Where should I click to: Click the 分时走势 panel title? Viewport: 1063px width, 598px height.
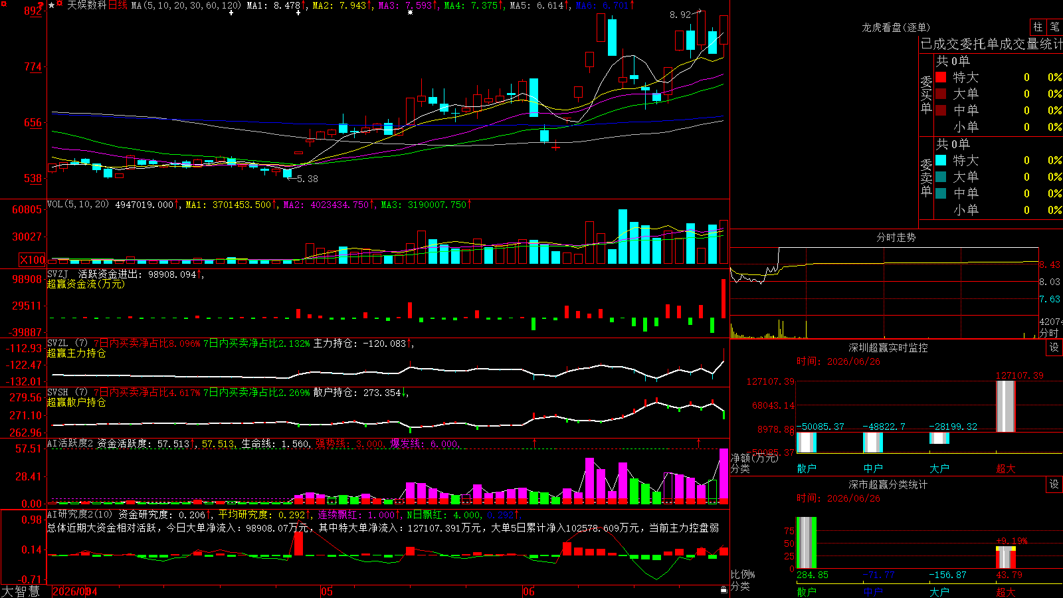point(896,237)
